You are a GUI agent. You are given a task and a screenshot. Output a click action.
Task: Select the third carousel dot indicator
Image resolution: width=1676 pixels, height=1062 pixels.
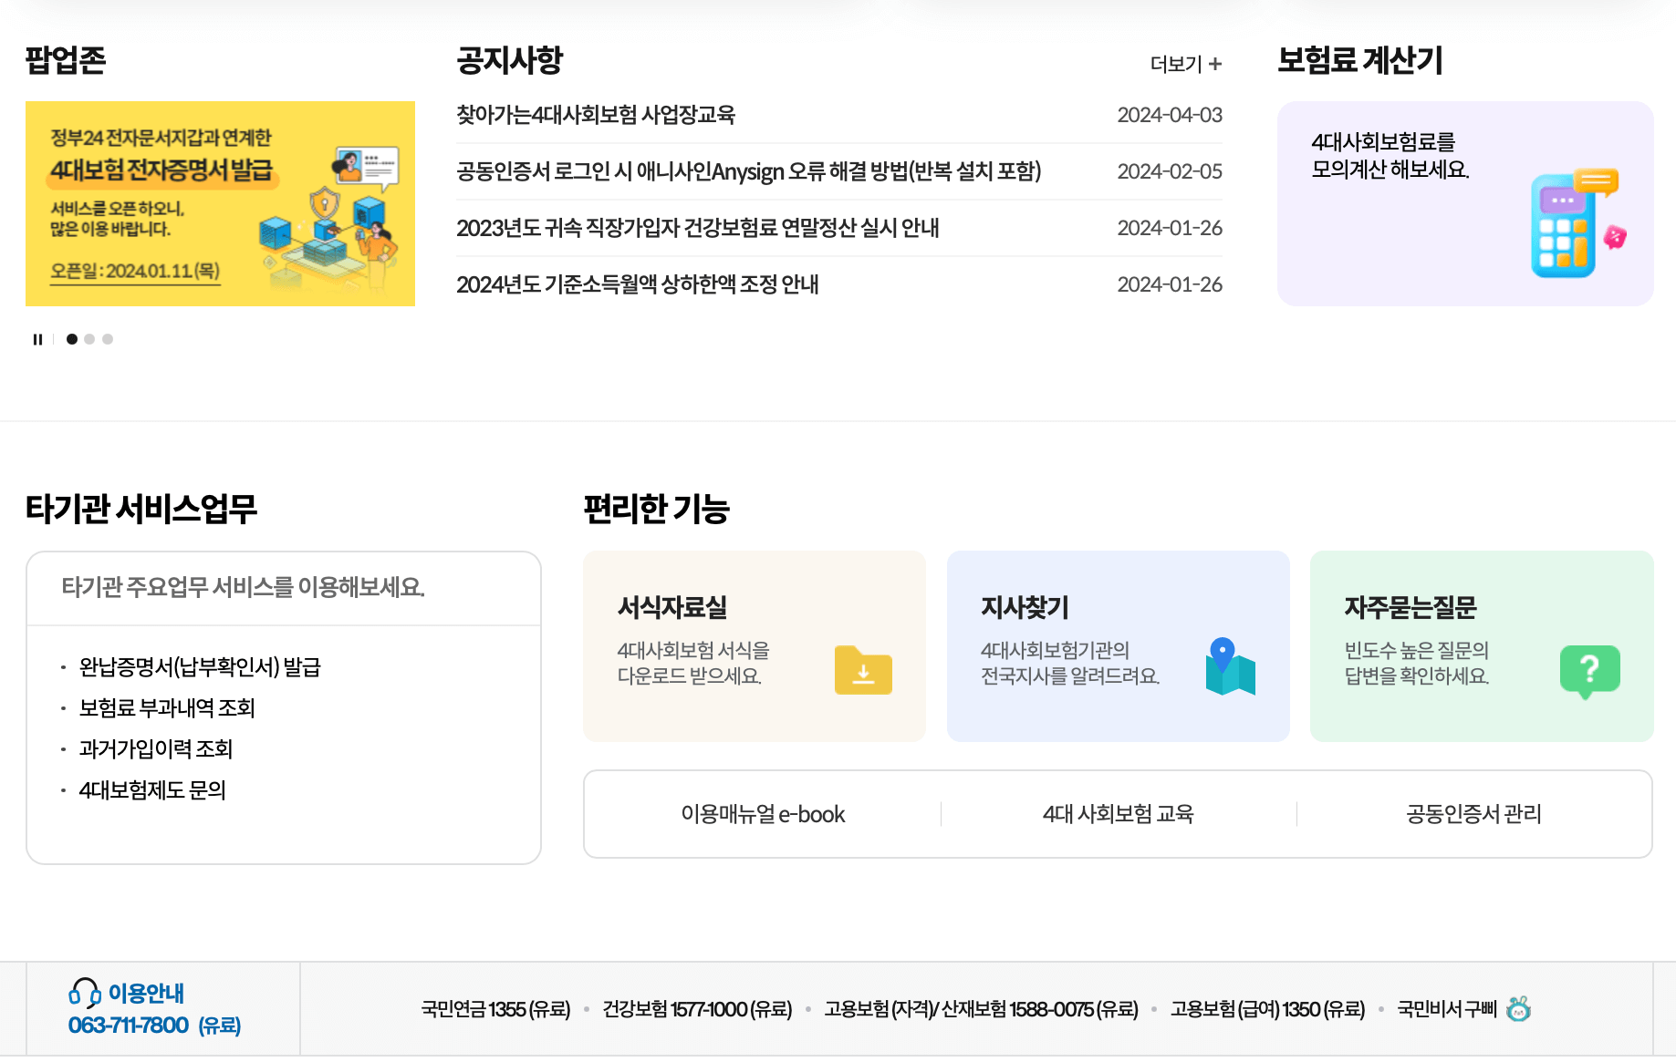point(108,339)
